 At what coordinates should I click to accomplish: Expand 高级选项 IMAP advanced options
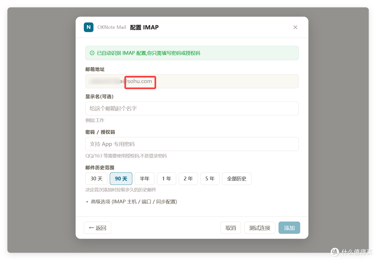click(131, 202)
